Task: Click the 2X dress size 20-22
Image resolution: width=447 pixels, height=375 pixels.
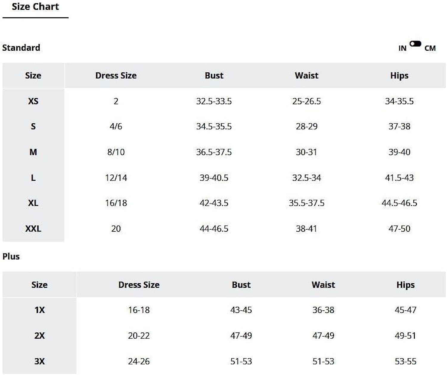Action: pos(139,336)
